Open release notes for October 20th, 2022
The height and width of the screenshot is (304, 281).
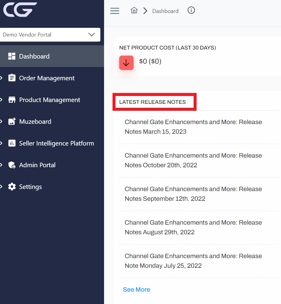(193, 160)
